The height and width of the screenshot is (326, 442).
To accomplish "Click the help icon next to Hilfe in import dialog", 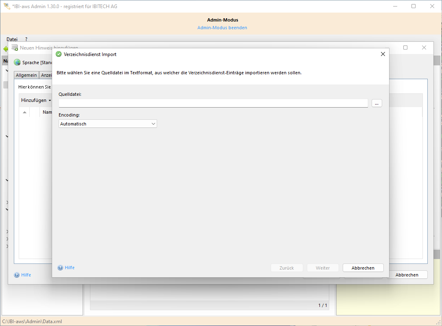I will [61, 268].
